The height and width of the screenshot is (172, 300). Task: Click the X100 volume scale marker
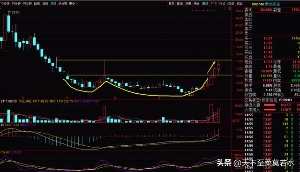tap(236, 121)
